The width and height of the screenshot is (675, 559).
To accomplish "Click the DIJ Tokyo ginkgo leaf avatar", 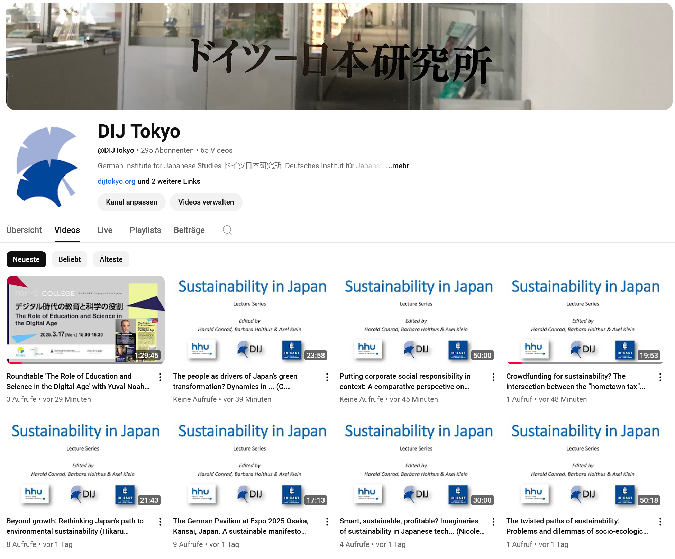I will coord(47,167).
